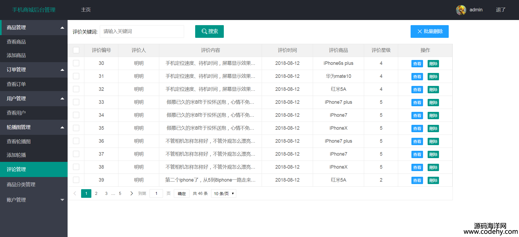Viewport: 519px width, 237px height.
Task: Click the admin username text
Action: pos(476,10)
